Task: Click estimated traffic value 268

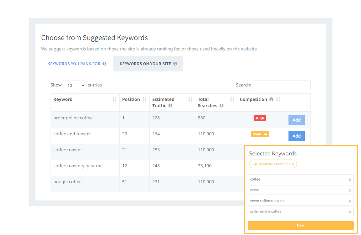Action: click(156, 118)
